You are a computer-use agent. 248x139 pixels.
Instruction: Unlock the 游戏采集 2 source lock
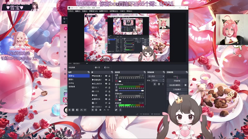click(x=109, y=76)
